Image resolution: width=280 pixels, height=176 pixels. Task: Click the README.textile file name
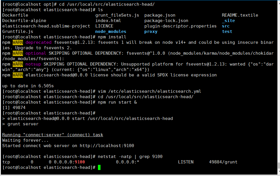(240, 15)
